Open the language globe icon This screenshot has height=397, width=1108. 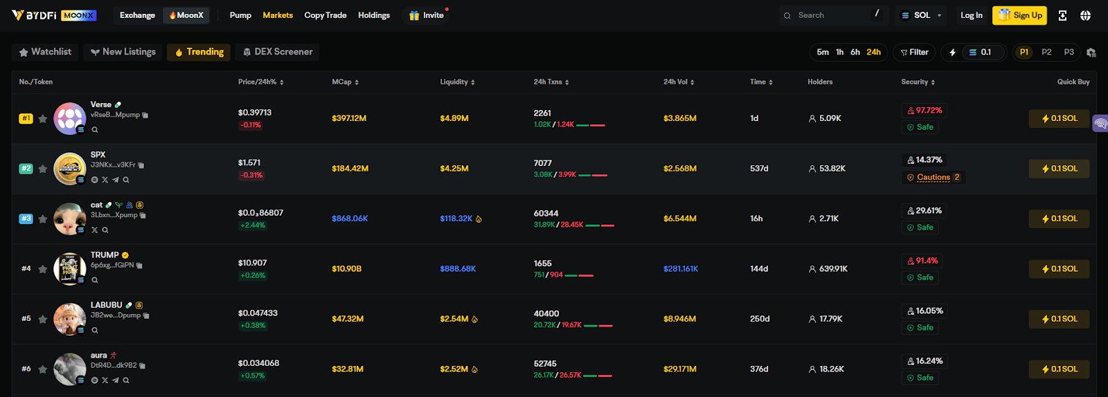click(x=1085, y=15)
